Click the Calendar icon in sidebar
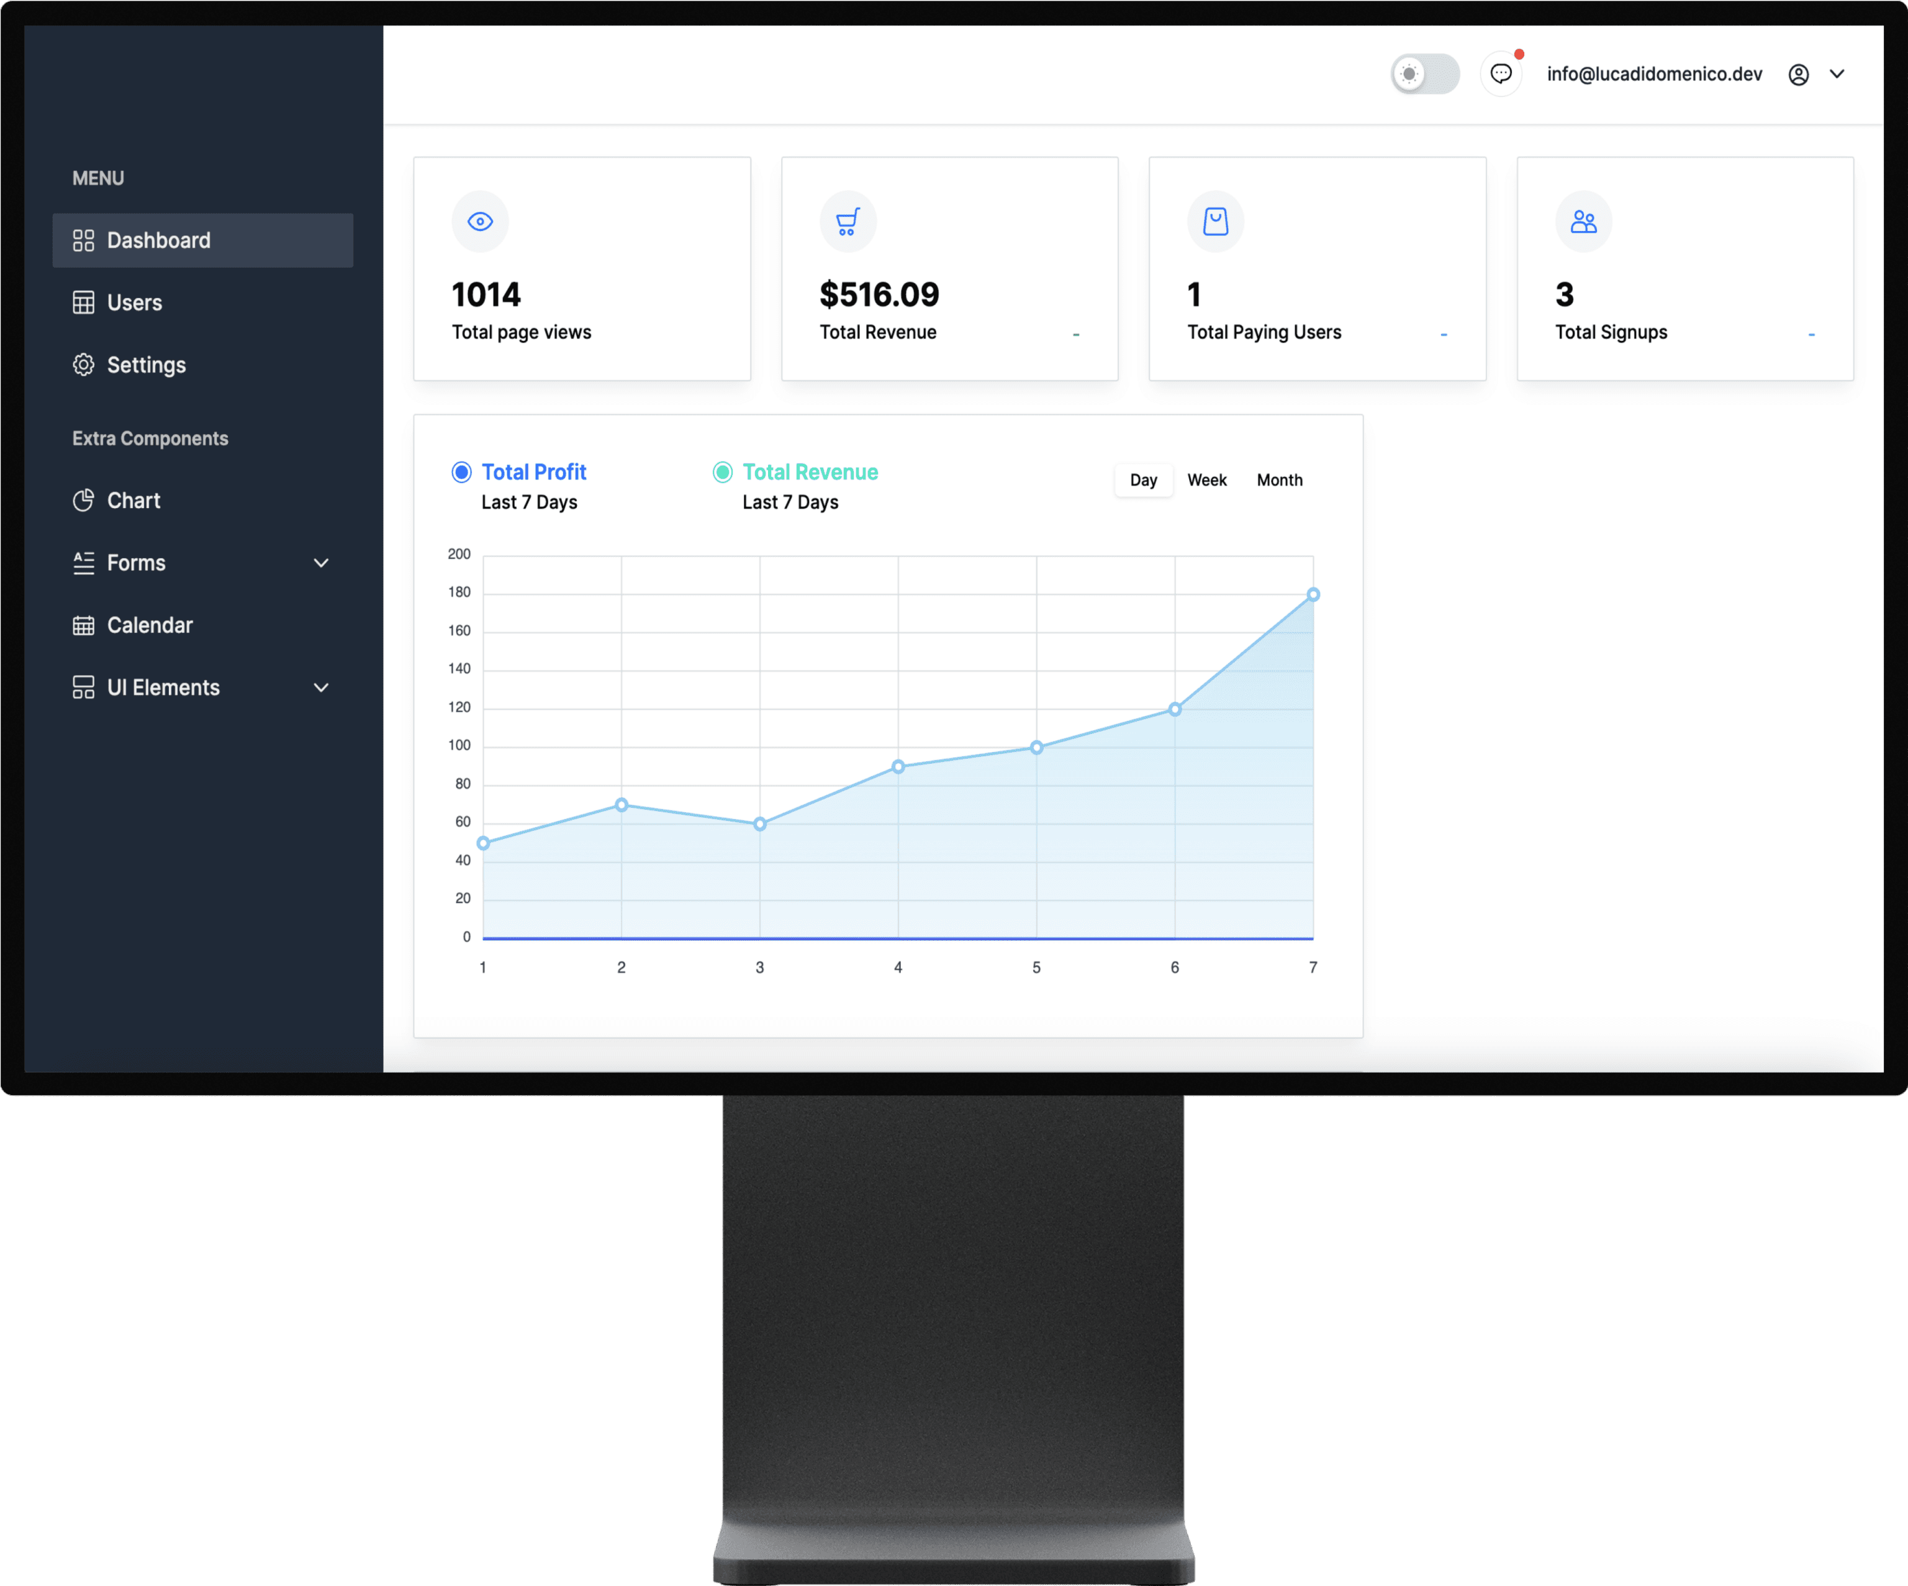1908x1586 pixels. click(83, 625)
